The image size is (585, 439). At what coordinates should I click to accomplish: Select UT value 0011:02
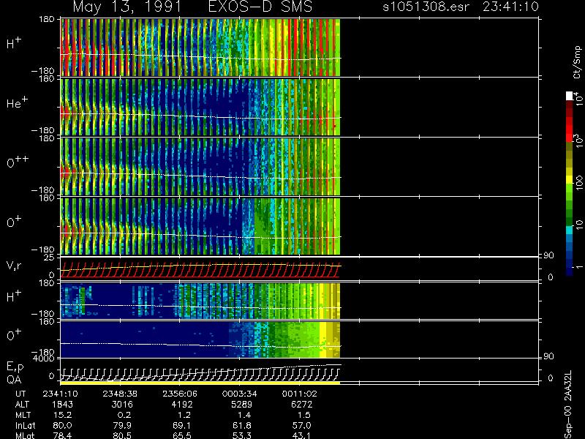pos(299,394)
